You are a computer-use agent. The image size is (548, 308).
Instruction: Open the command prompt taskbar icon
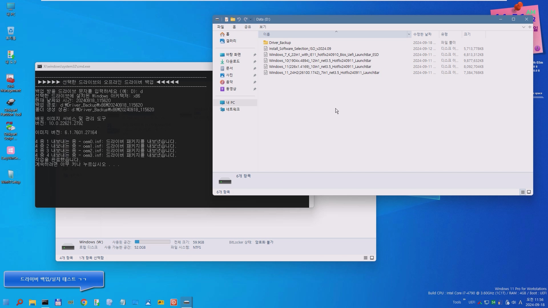tap(45, 302)
